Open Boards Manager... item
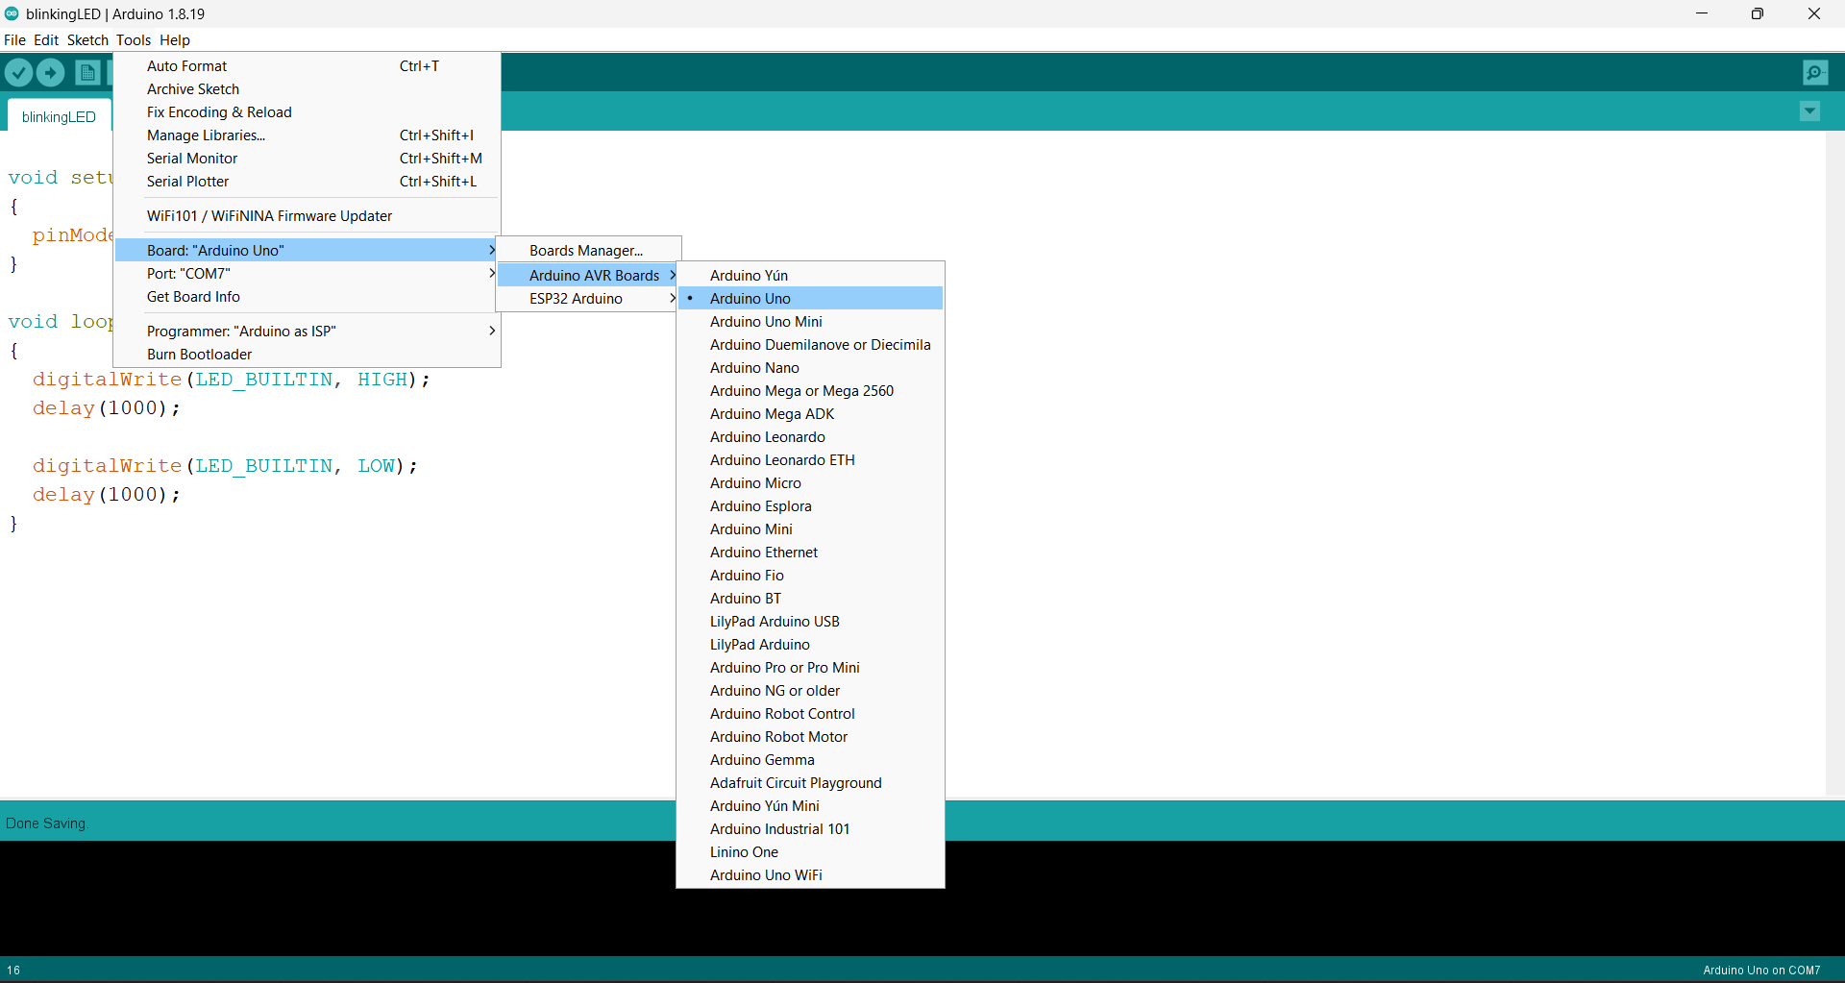1845x983 pixels. (588, 251)
